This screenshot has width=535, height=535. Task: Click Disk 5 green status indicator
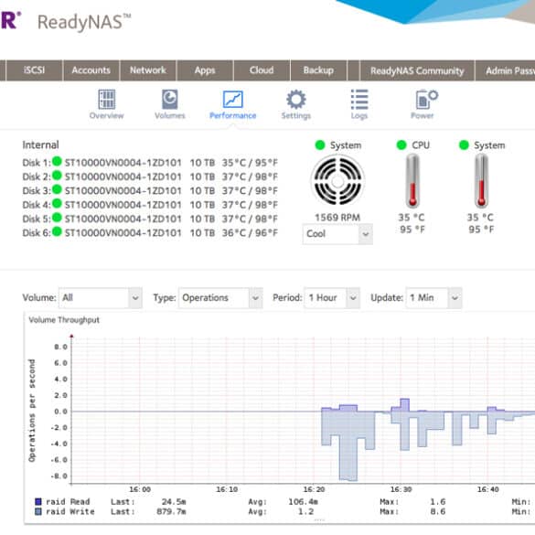[x=57, y=218]
